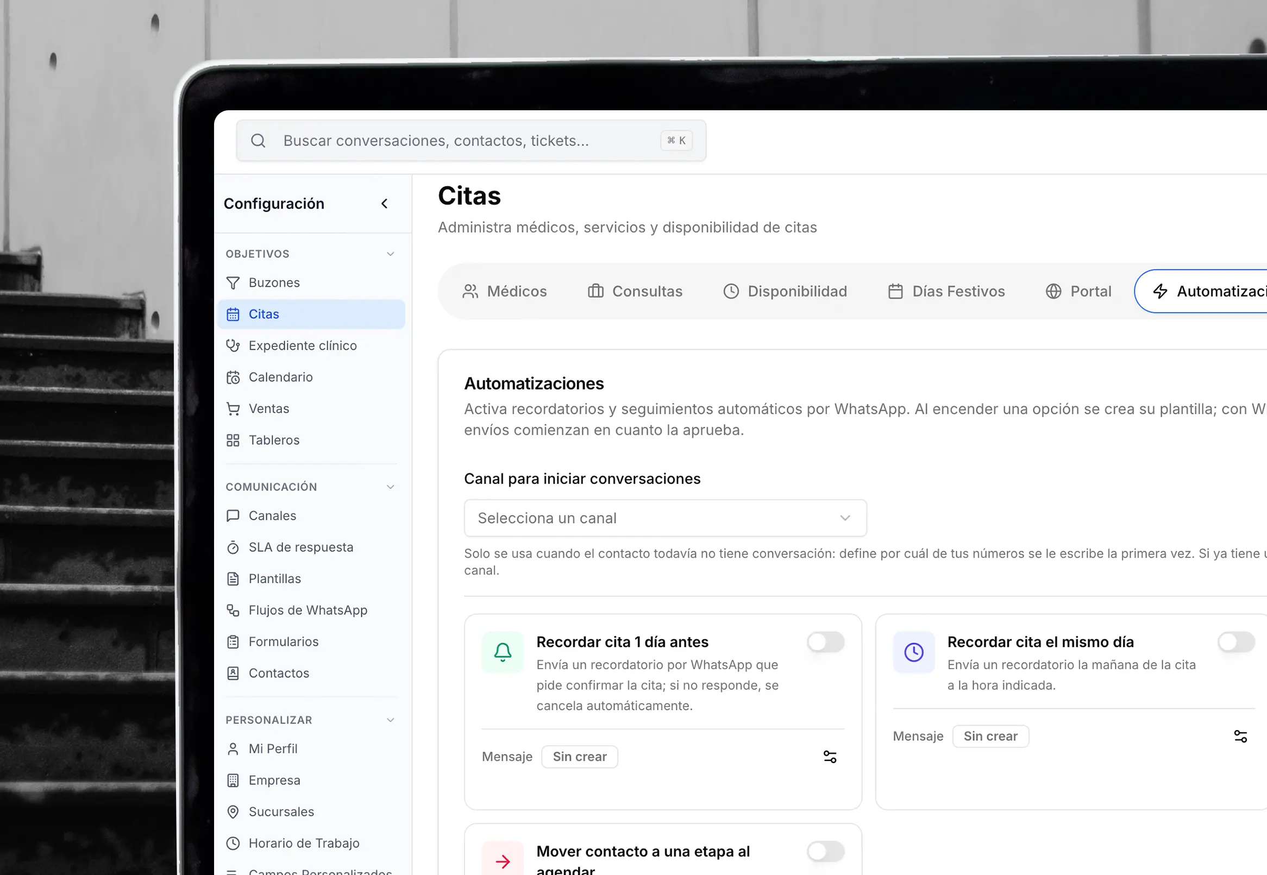Image resolution: width=1267 pixels, height=875 pixels.
Task: Open the Disponibilidad tab
Action: tap(785, 291)
